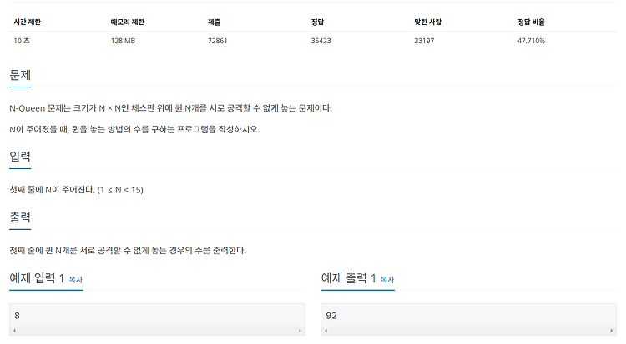The width and height of the screenshot is (626, 344).
Task: Click the 예제 출력 1 heading
Action: click(349, 278)
